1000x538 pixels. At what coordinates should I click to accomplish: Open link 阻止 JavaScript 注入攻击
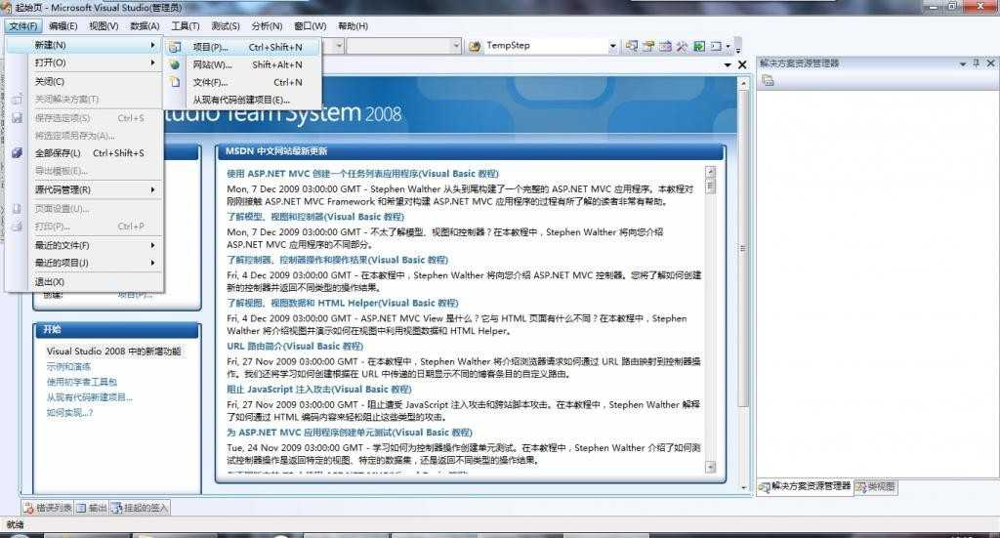click(x=319, y=390)
